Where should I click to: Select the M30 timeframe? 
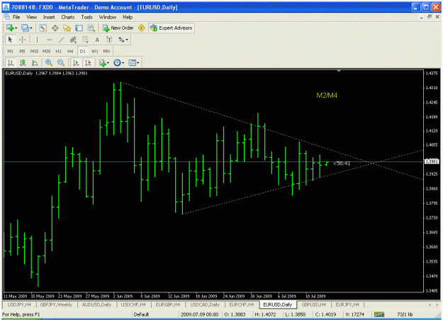click(46, 51)
